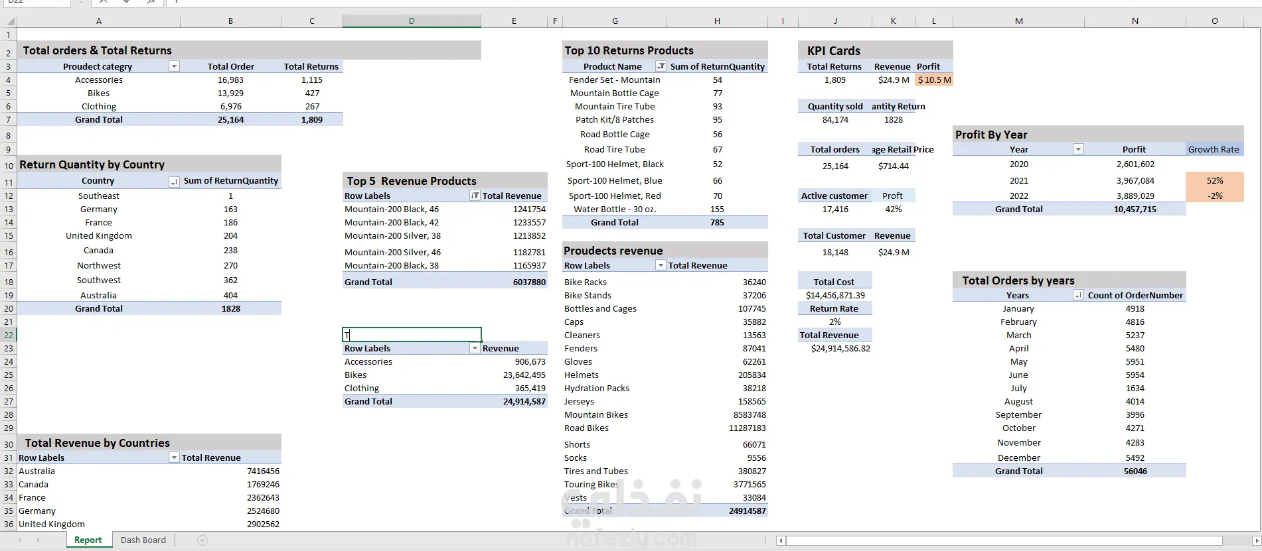
Task: Select December in Total Orders by years
Action: [1018, 458]
